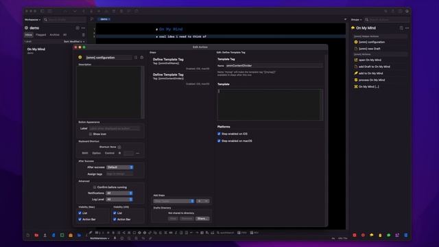Toggle the Command modifier in keyboard shortcut

[x=119, y=153]
